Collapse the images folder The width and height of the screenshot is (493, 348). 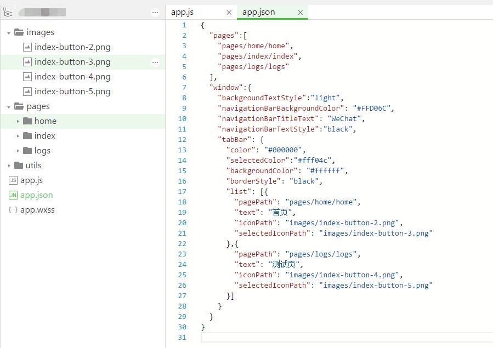pyautogui.click(x=9, y=33)
